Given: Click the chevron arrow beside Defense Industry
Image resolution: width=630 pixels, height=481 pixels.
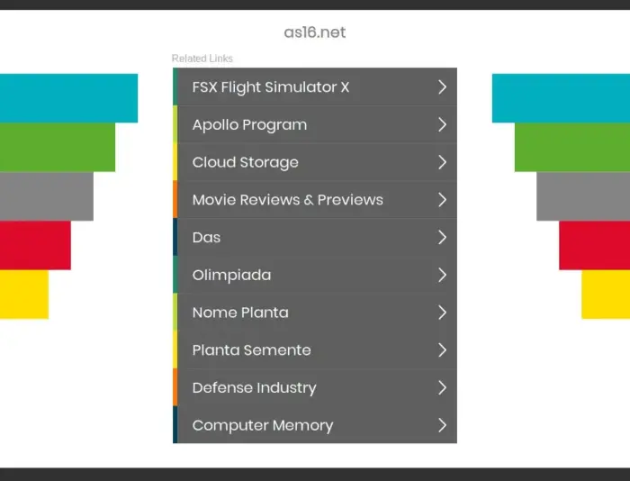Looking at the screenshot, I should tap(442, 387).
